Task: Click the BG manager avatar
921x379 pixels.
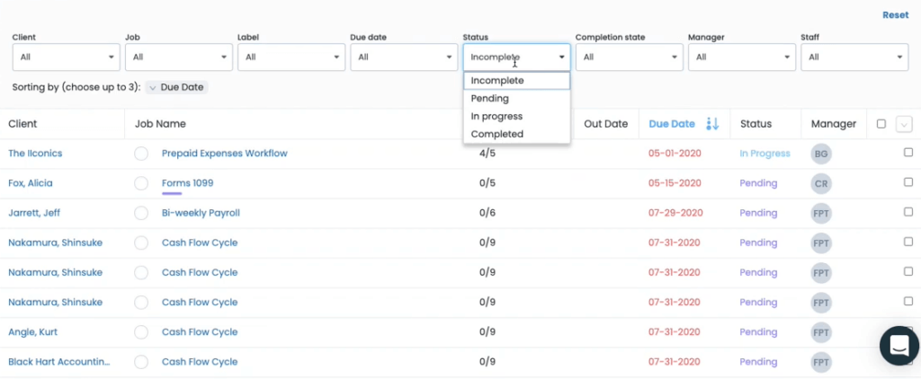Action: [x=821, y=154]
